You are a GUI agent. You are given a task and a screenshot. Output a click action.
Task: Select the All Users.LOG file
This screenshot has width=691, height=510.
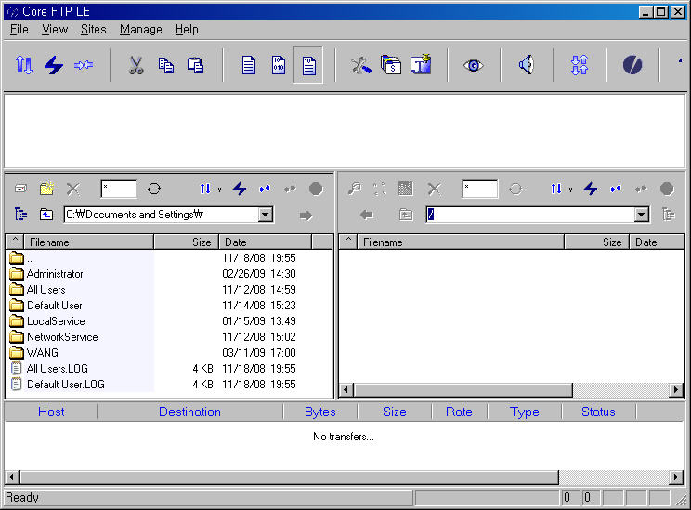click(x=57, y=369)
